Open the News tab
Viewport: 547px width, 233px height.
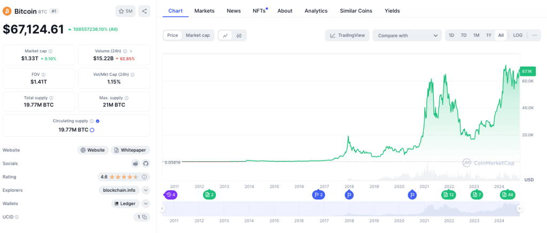point(234,11)
